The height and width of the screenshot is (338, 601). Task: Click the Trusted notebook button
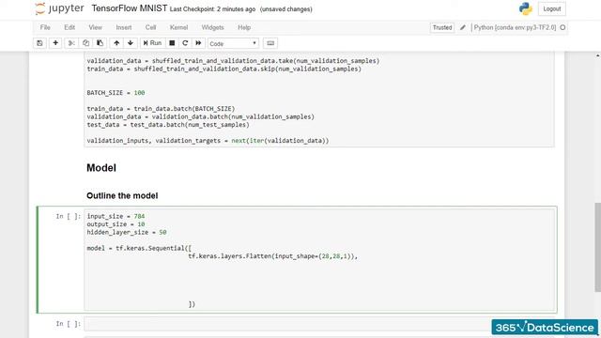442,27
